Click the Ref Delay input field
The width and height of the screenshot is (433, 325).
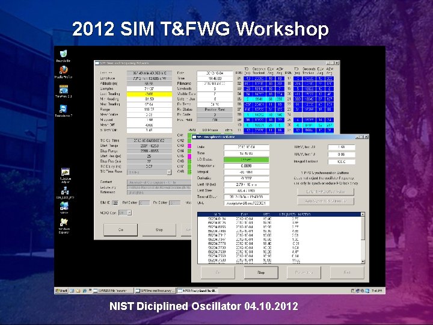(144, 203)
